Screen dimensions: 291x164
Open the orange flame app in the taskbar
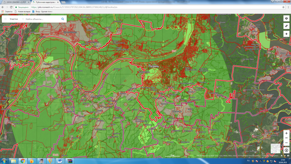click(x=32, y=161)
